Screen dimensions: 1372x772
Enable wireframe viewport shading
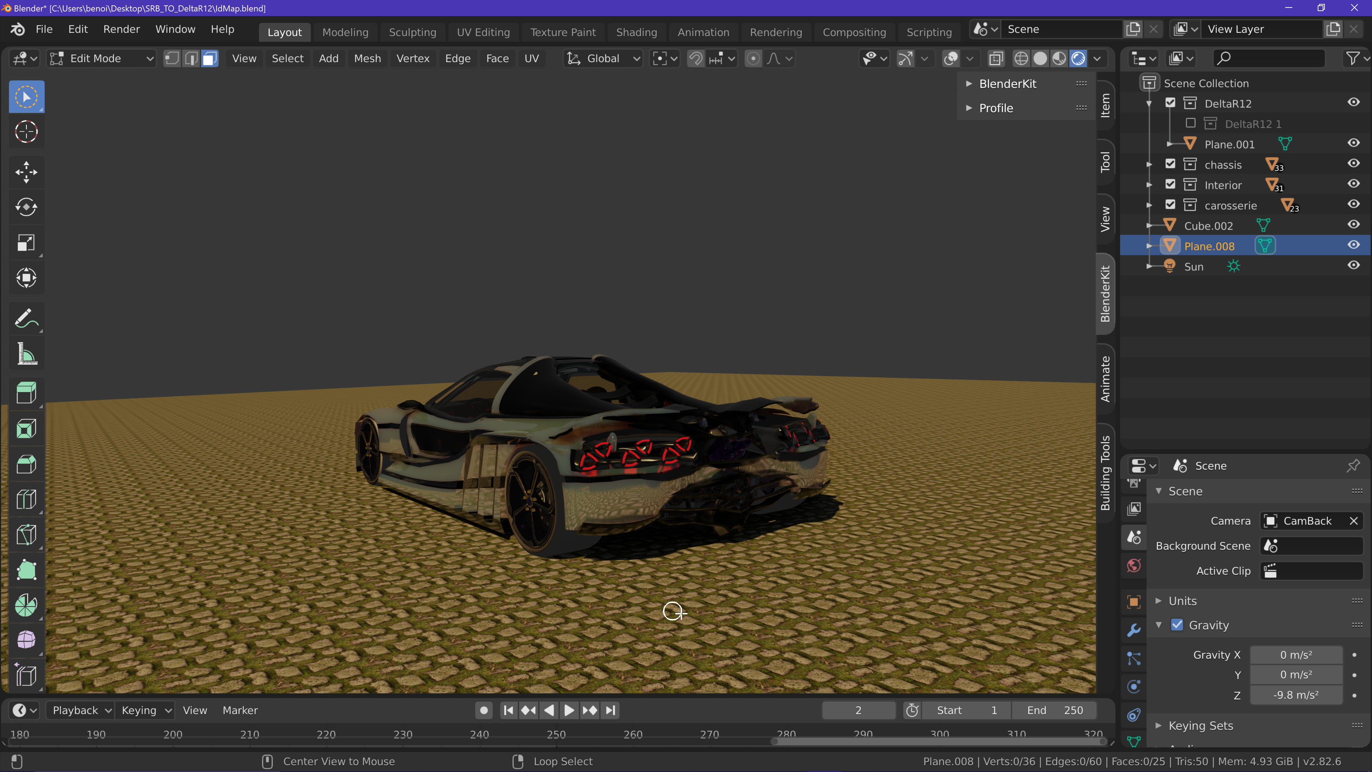[x=1020, y=59]
